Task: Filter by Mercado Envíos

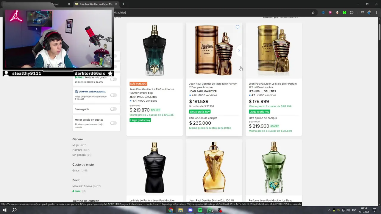Action: (82, 186)
